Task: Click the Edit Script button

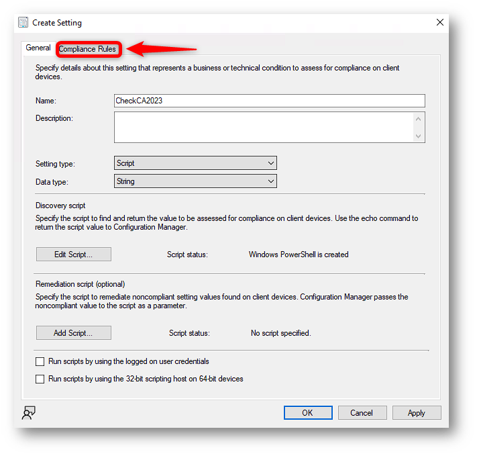Action: point(74,255)
